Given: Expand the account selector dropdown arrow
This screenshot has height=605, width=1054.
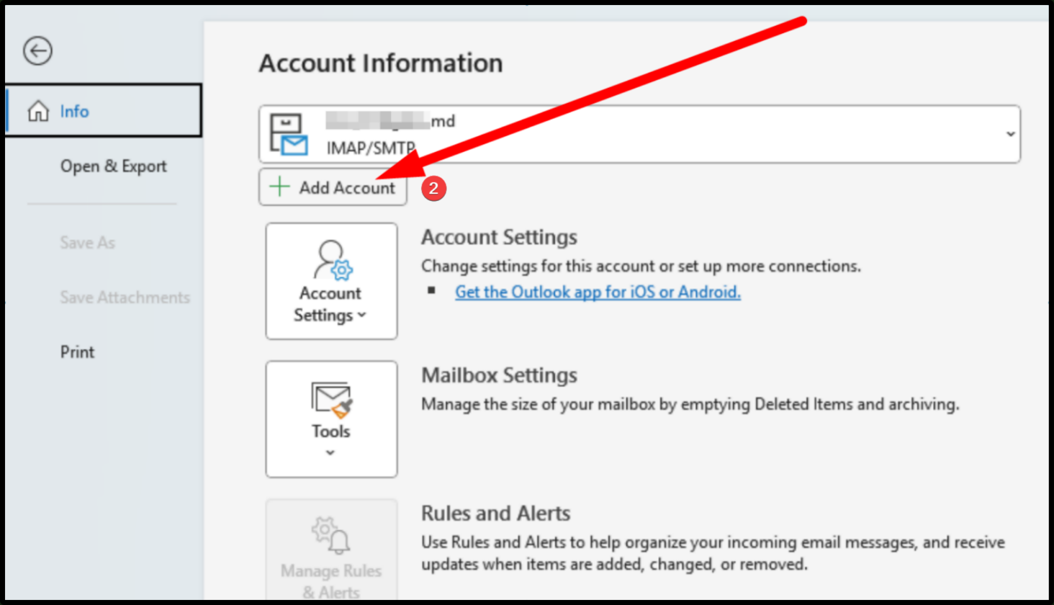Looking at the screenshot, I should point(1010,134).
